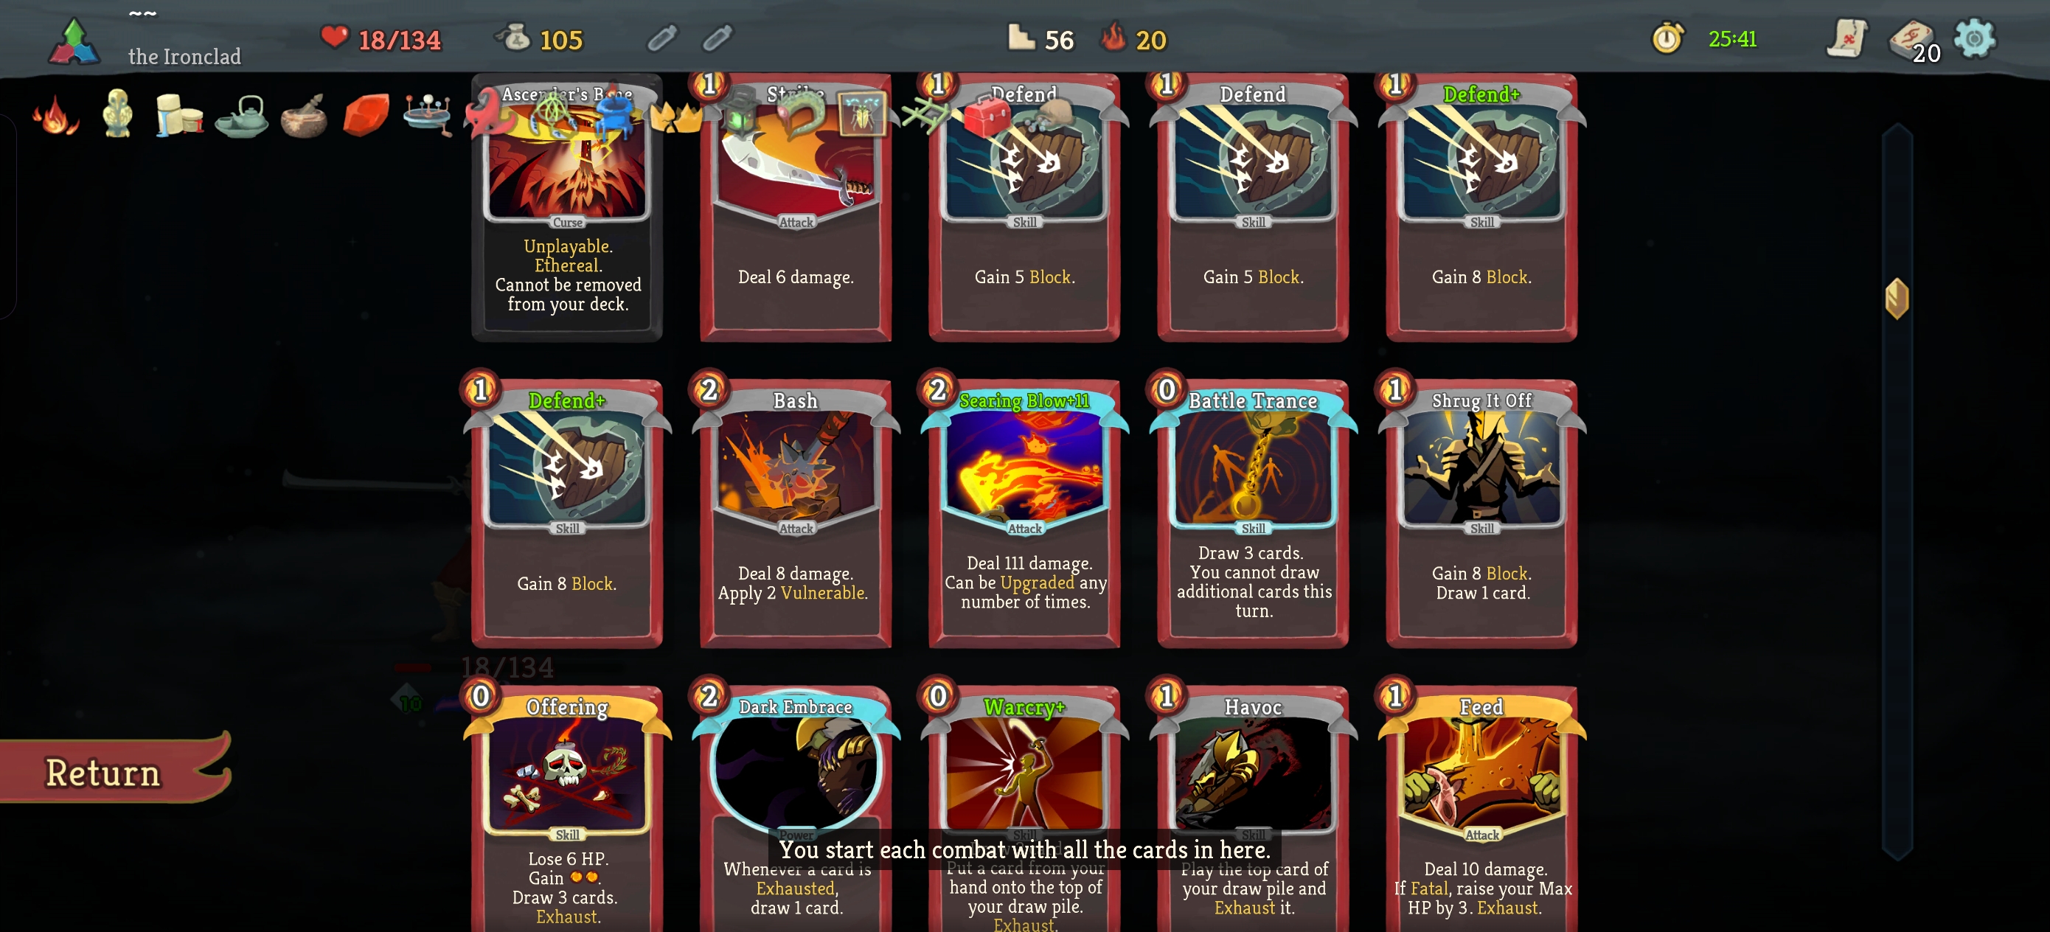The width and height of the screenshot is (2050, 932).
Task: Open the settings gear icon
Action: click(x=1976, y=38)
